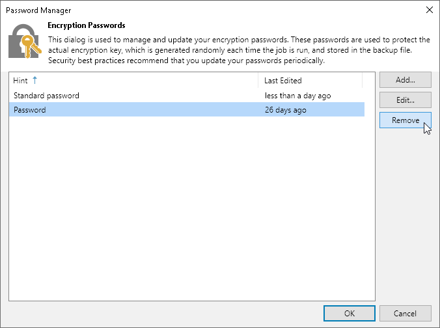Click the 'less than a day ago' cell

pos(297,96)
